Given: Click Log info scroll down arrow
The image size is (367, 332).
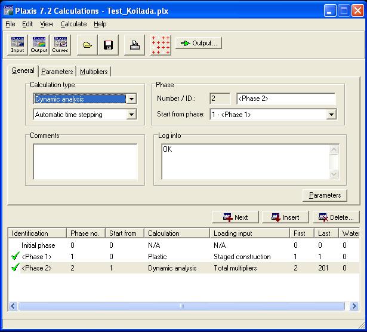Looking at the screenshot, I should (x=334, y=174).
